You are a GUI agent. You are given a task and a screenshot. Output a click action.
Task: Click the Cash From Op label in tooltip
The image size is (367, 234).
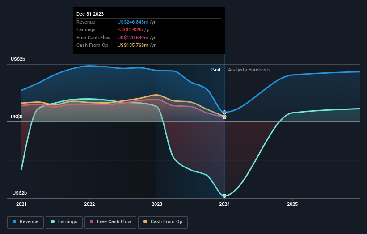[x=92, y=46]
